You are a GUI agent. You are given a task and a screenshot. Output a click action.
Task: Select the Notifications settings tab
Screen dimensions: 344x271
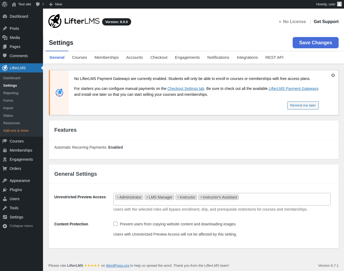[218, 57]
